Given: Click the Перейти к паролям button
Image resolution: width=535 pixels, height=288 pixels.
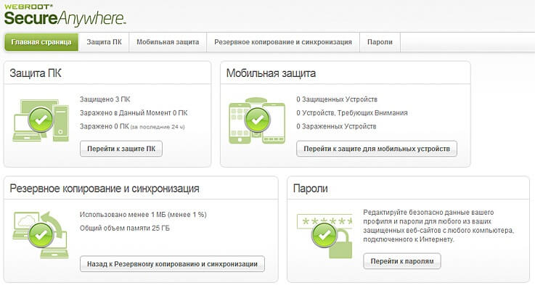Looking at the screenshot, I should click(x=402, y=261).
